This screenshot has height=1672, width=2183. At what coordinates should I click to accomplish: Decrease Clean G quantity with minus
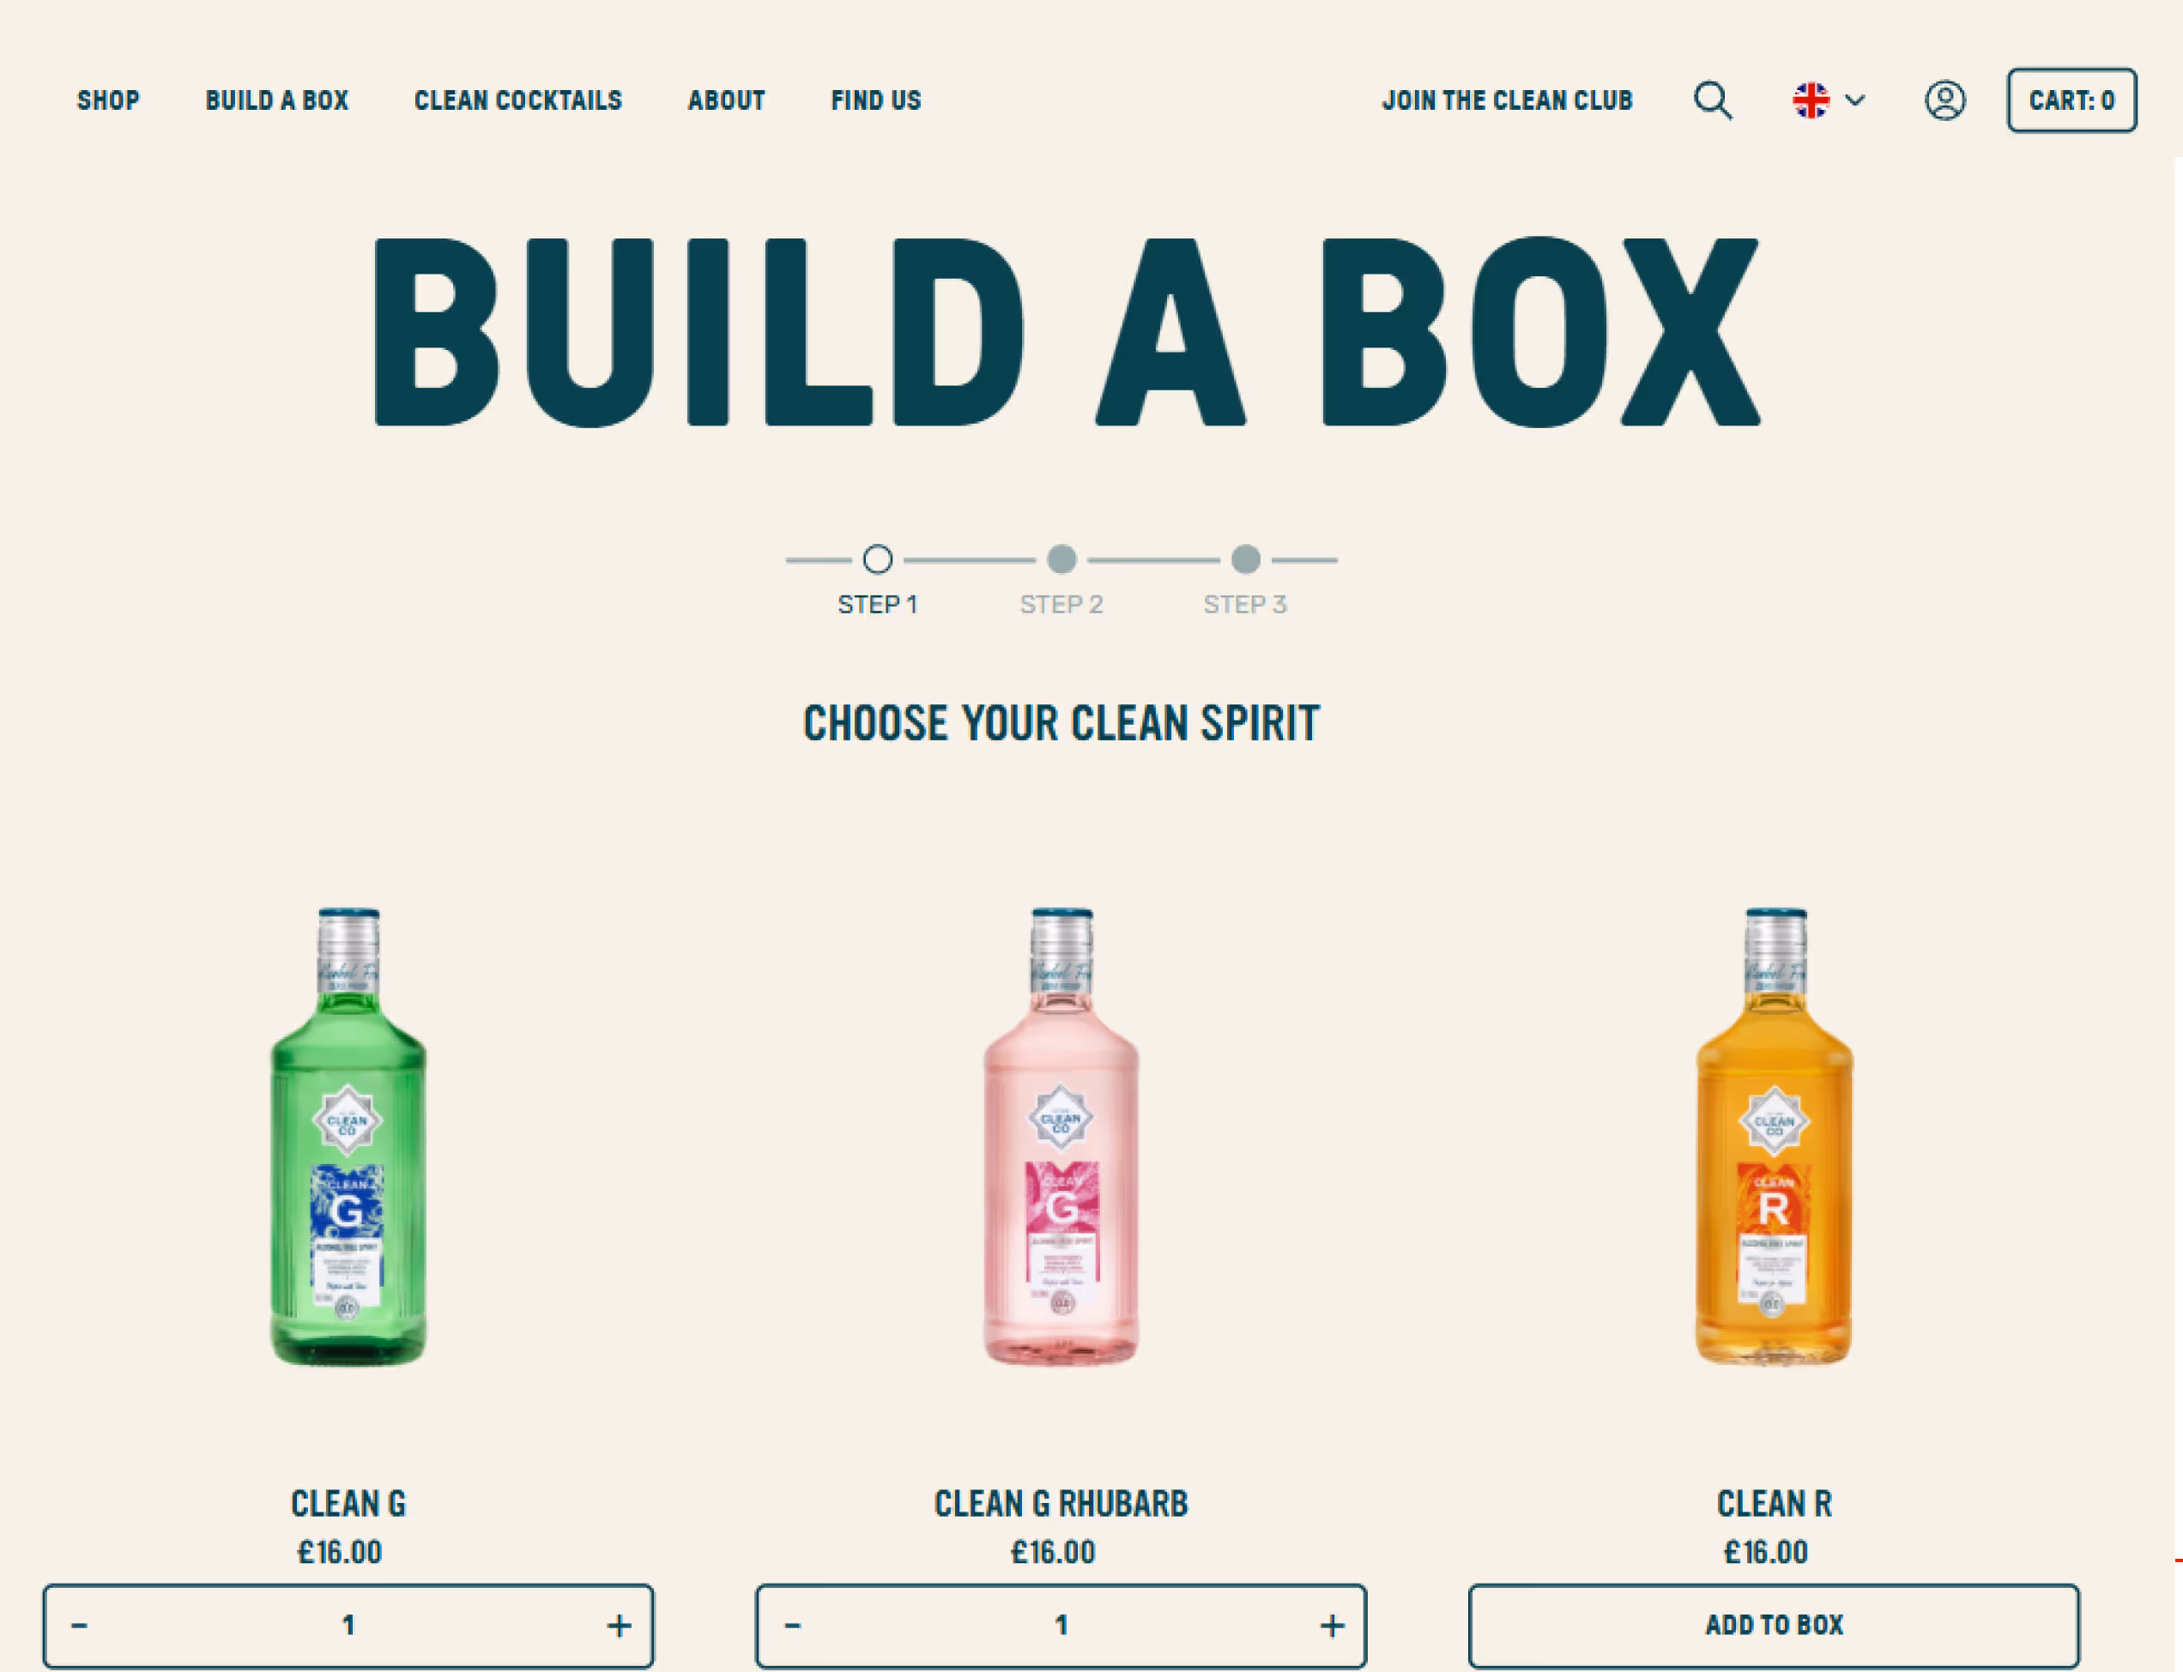coord(80,1625)
